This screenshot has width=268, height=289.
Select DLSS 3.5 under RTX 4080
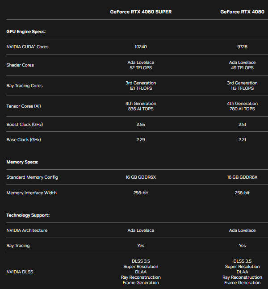click(242, 261)
